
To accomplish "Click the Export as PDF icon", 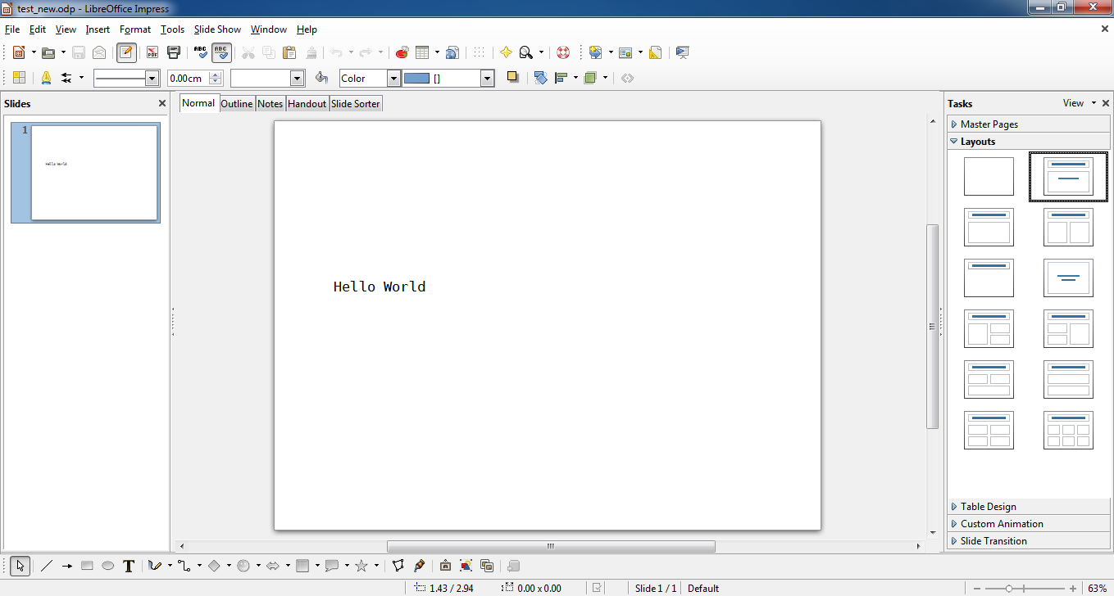I will 152,52.
